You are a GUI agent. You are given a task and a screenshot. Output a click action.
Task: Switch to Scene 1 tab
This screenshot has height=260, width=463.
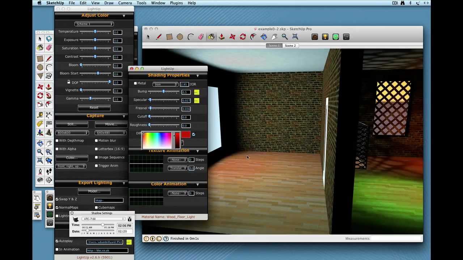274,45
